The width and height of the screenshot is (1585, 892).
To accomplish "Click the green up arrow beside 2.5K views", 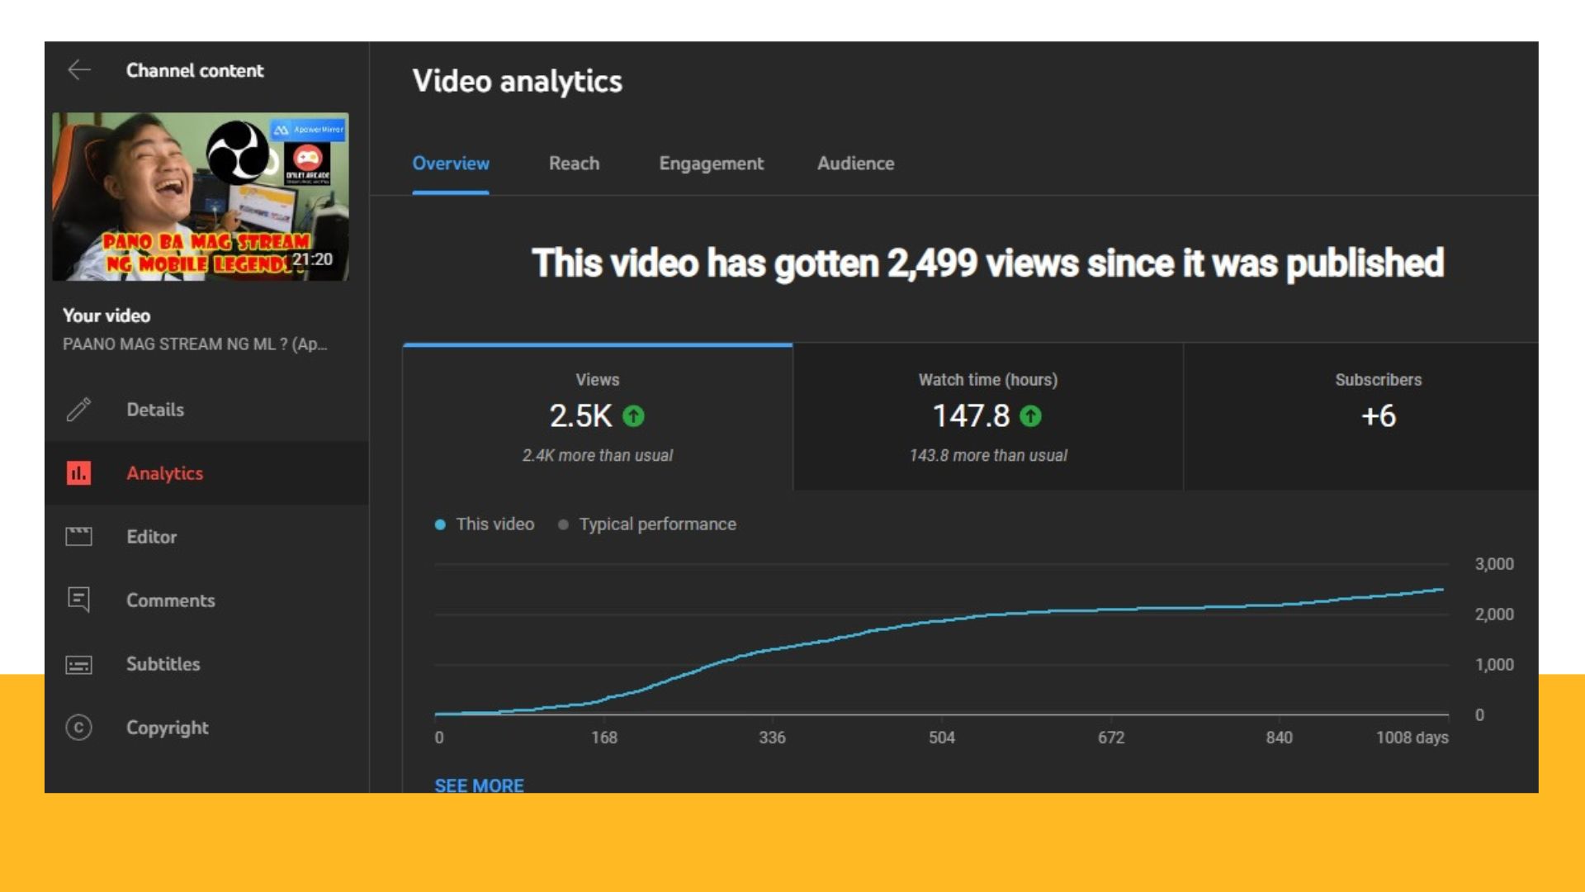I will (x=633, y=416).
